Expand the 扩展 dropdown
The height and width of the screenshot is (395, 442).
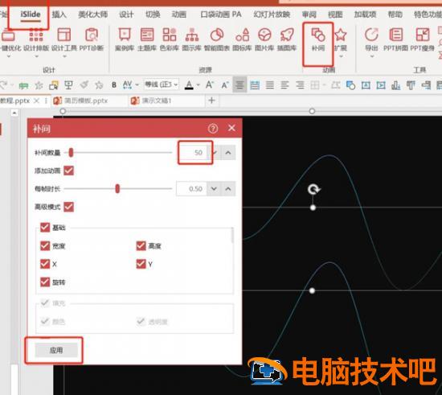point(341,56)
